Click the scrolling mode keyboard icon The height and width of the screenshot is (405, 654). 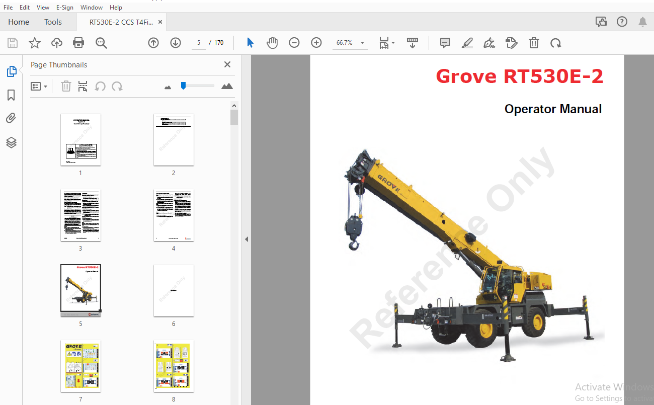413,43
